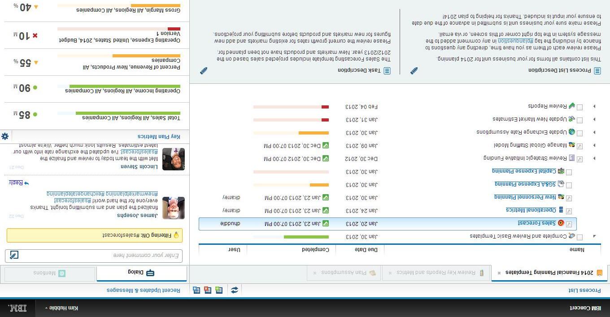Select the Mentions tab

pos(50,274)
